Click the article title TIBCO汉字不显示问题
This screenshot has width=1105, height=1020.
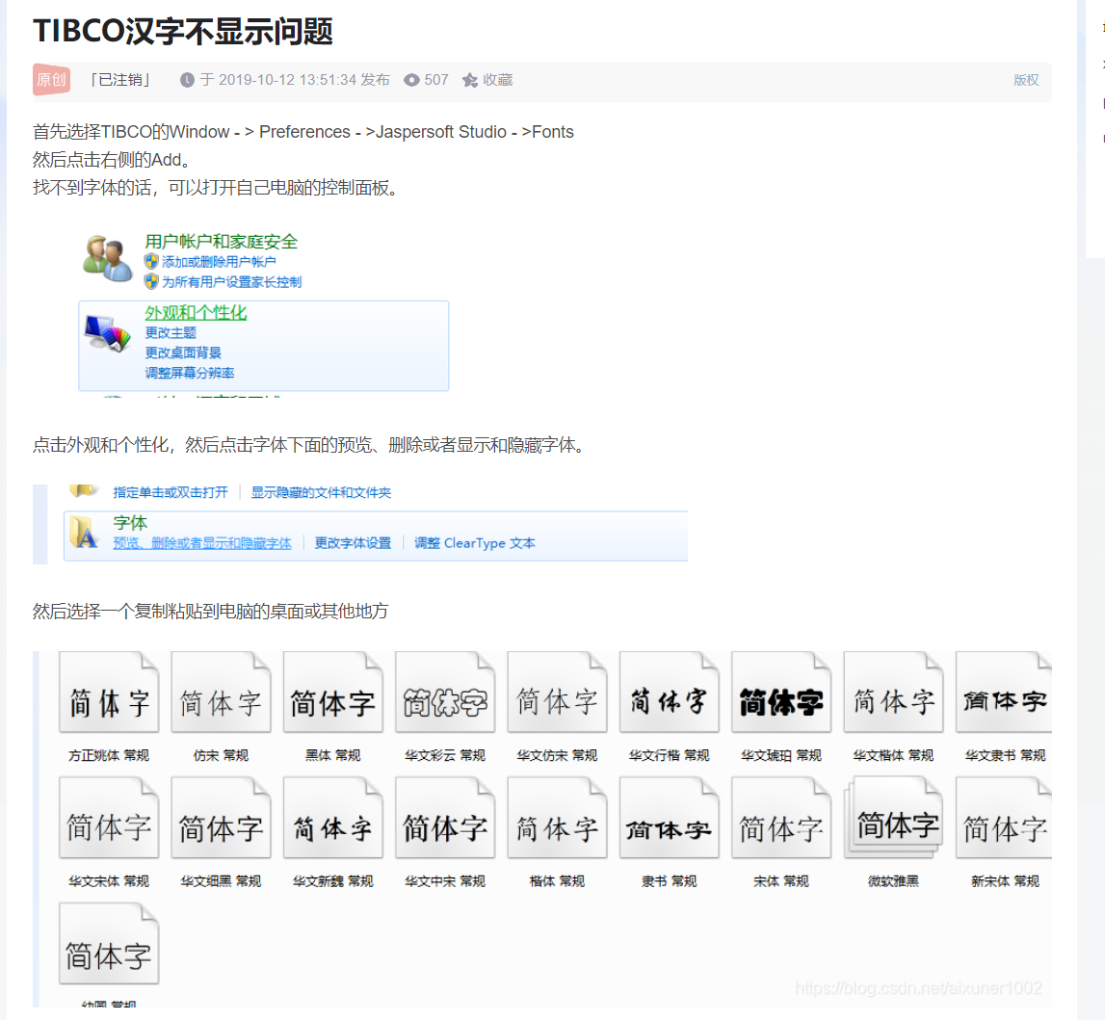(x=183, y=31)
